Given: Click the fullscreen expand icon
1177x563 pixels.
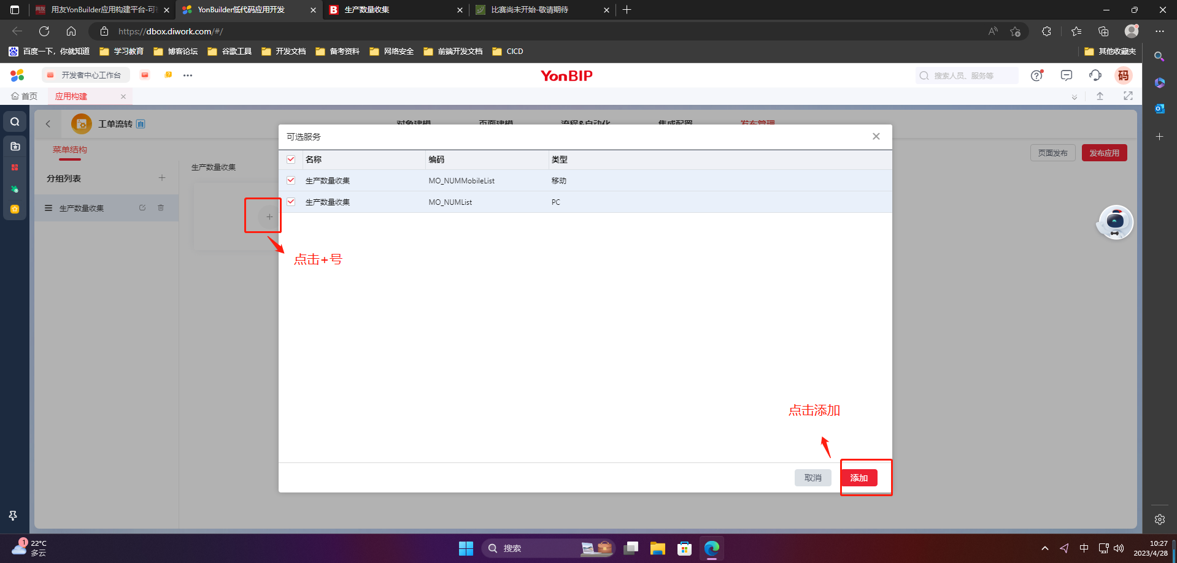Looking at the screenshot, I should click(1128, 96).
